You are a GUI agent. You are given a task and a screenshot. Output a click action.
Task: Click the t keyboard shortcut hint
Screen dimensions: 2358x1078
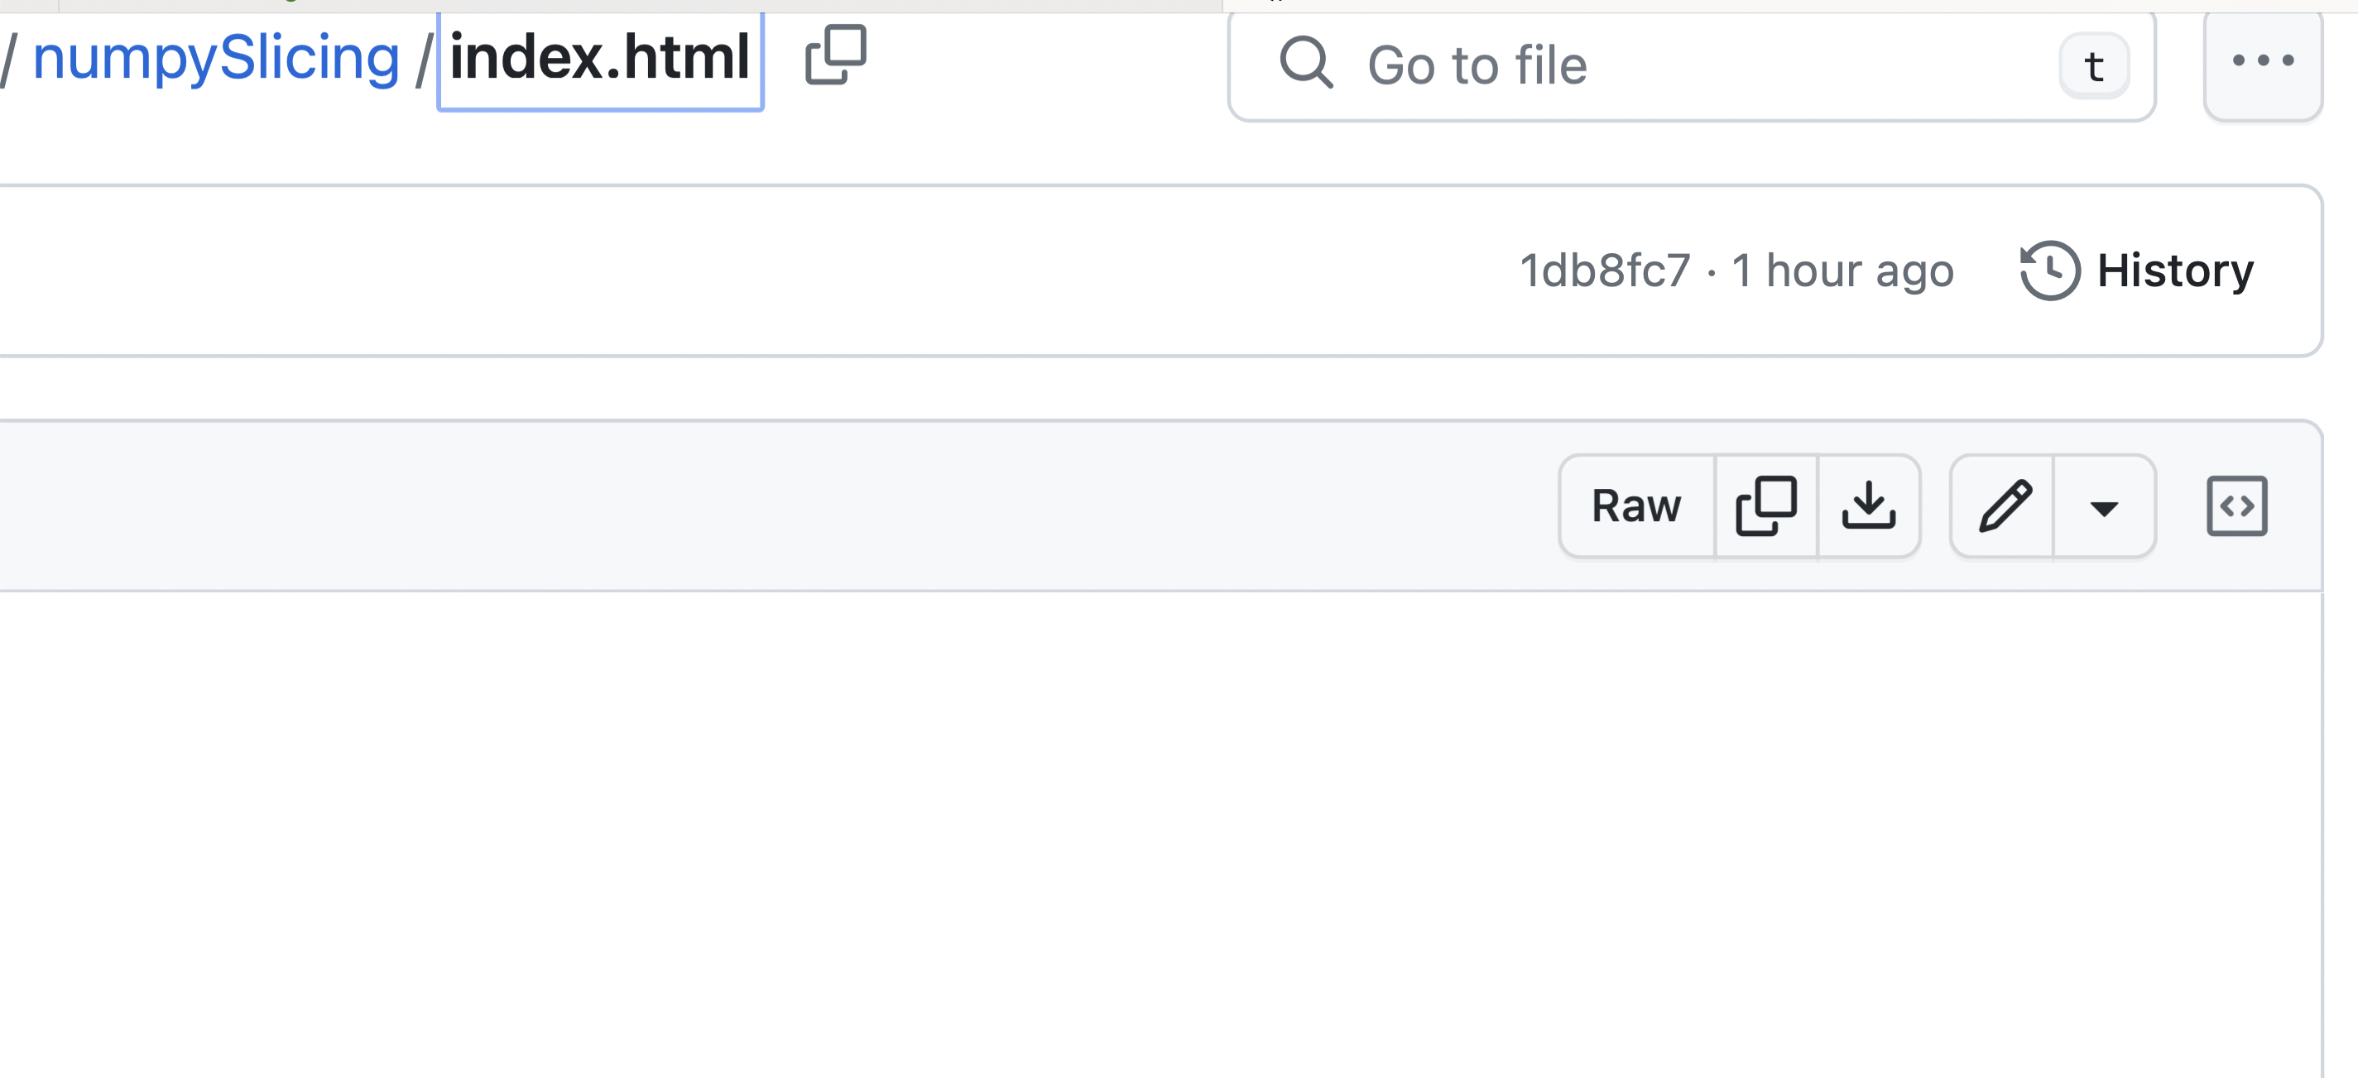click(2093, 66)
